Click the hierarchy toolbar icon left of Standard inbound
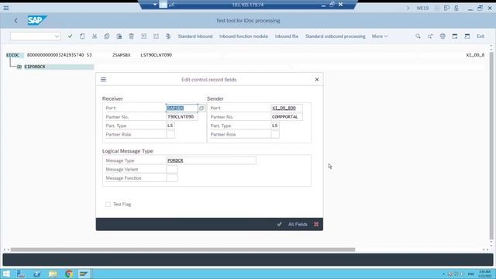The width and height of the screenshot is (496, 279). pos(168,36)
